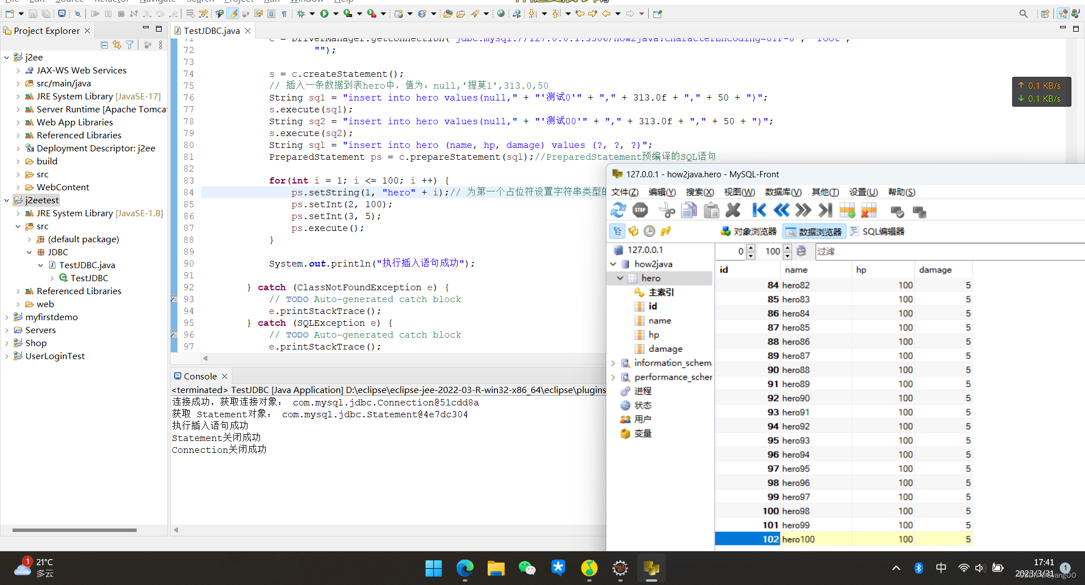The height and width of the screenshot is (585, 1085).
Task: Select the hero100 cell in row 102
Action: 816,539
